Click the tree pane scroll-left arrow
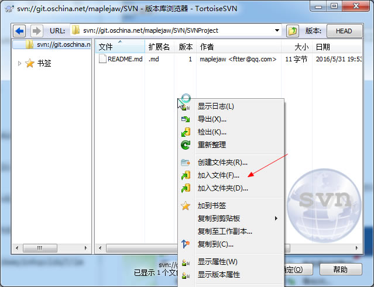The width and height of the screenshot is (374, 287). (17, 248)
